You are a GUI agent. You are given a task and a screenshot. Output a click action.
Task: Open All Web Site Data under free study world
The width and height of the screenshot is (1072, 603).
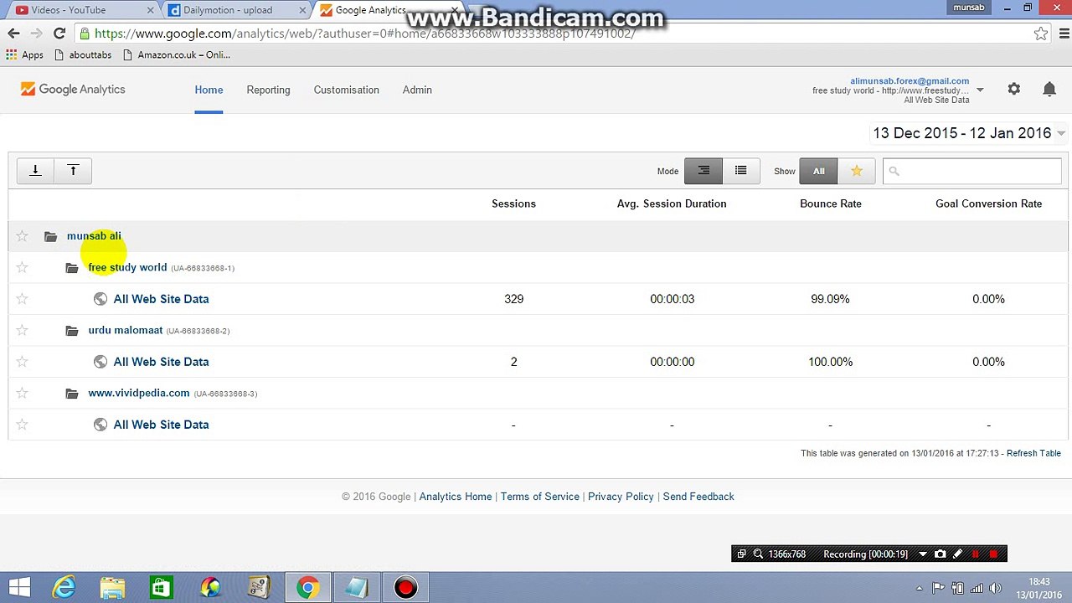(x=161, y=299)
